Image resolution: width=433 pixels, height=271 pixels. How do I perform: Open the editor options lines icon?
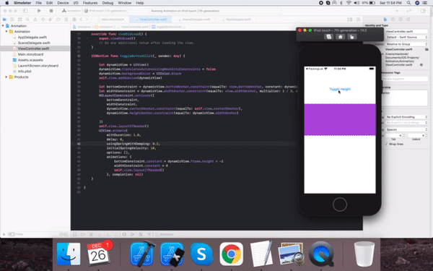pyautogui.click(x=350, y=20)
